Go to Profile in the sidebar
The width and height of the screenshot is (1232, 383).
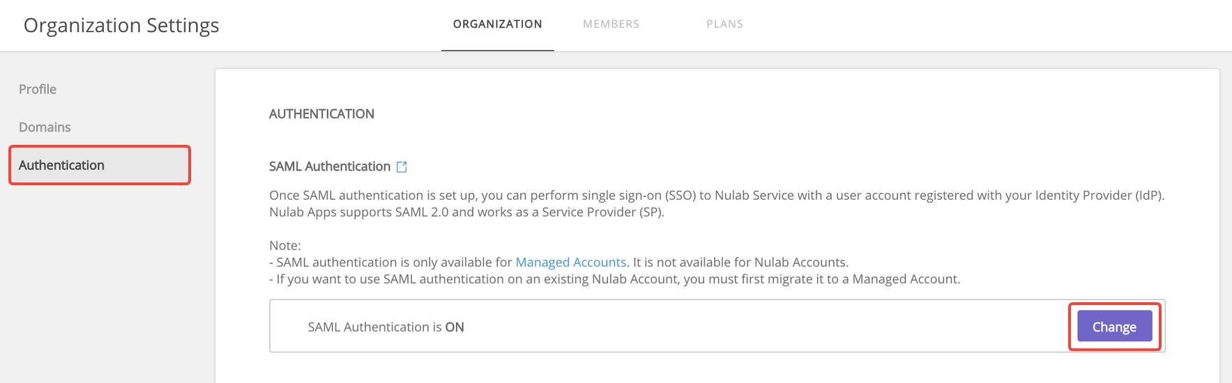pos(38,89)
